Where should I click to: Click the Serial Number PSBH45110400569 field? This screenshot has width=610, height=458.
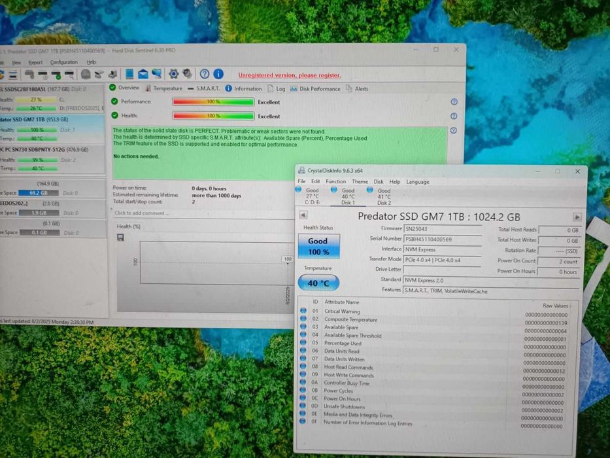point(443,239)
